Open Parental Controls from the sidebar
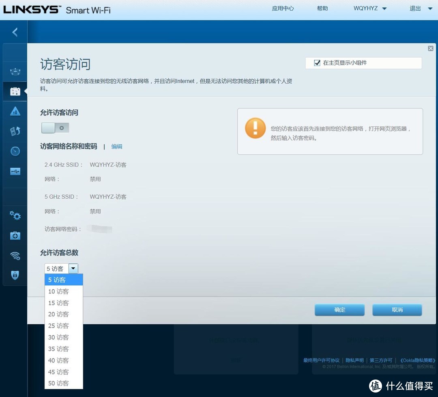Screen dimensions: 438x397 pos(15,111)
